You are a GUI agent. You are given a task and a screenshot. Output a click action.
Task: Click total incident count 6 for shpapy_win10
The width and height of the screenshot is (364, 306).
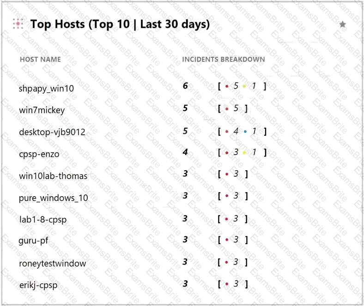pos(185,86)
